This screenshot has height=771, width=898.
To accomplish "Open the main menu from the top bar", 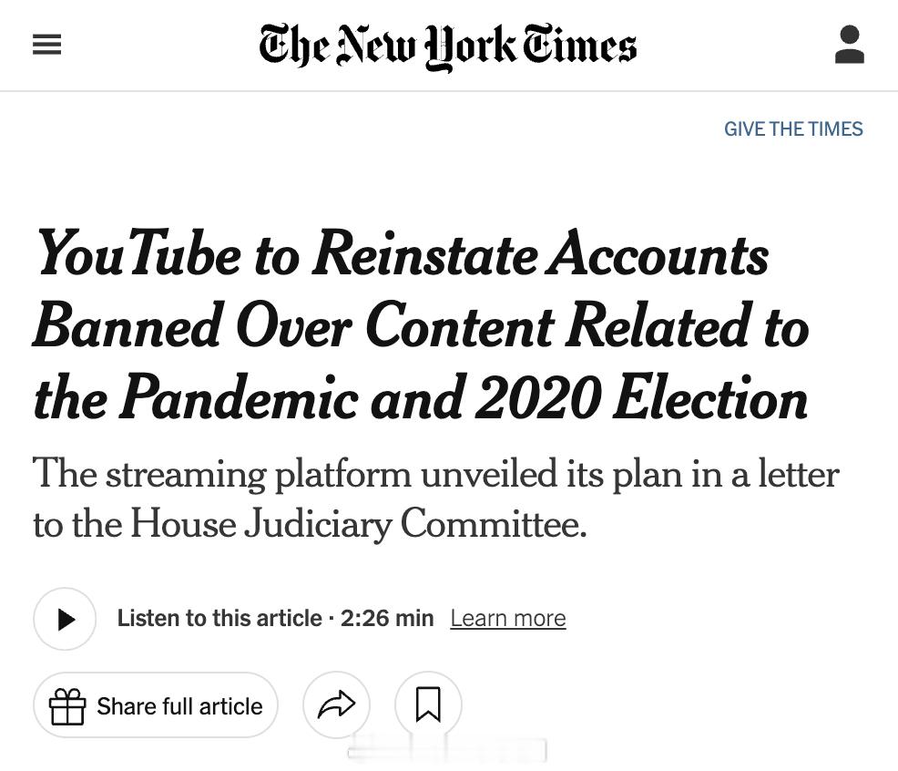I will 46,45.
